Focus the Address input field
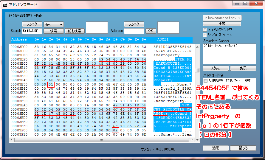This screenshot has width=265, height=160. 134,31
